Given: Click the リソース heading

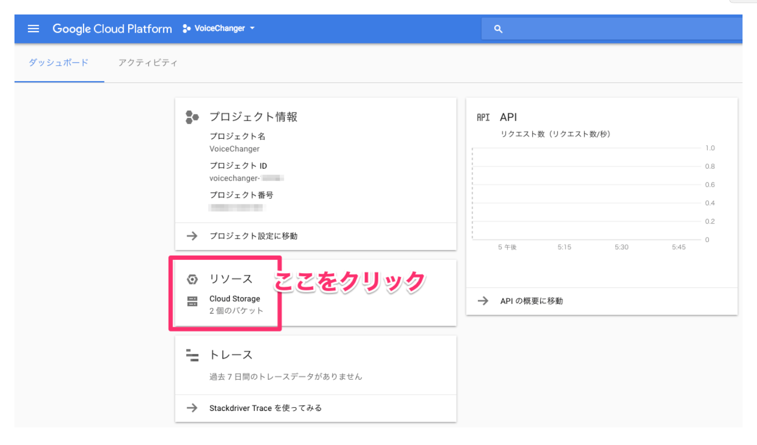Looking at the screenshot, I should (231, 279).
